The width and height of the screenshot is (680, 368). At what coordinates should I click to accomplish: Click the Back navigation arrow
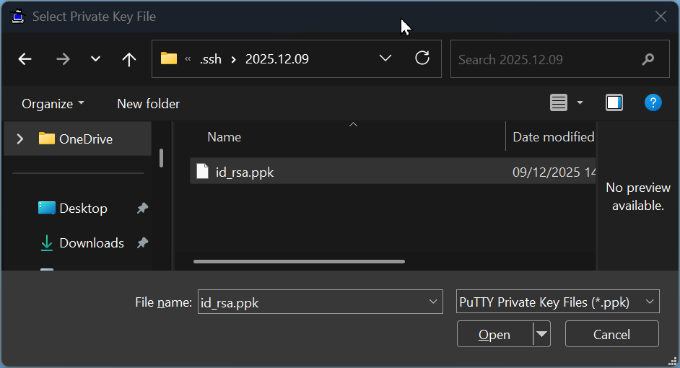coord(25,59)
